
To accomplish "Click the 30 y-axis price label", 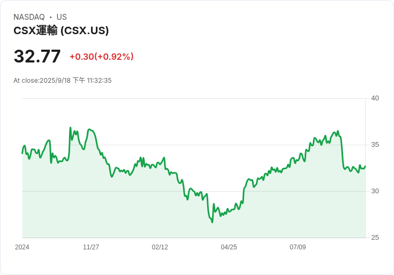I will click(375, 191).
